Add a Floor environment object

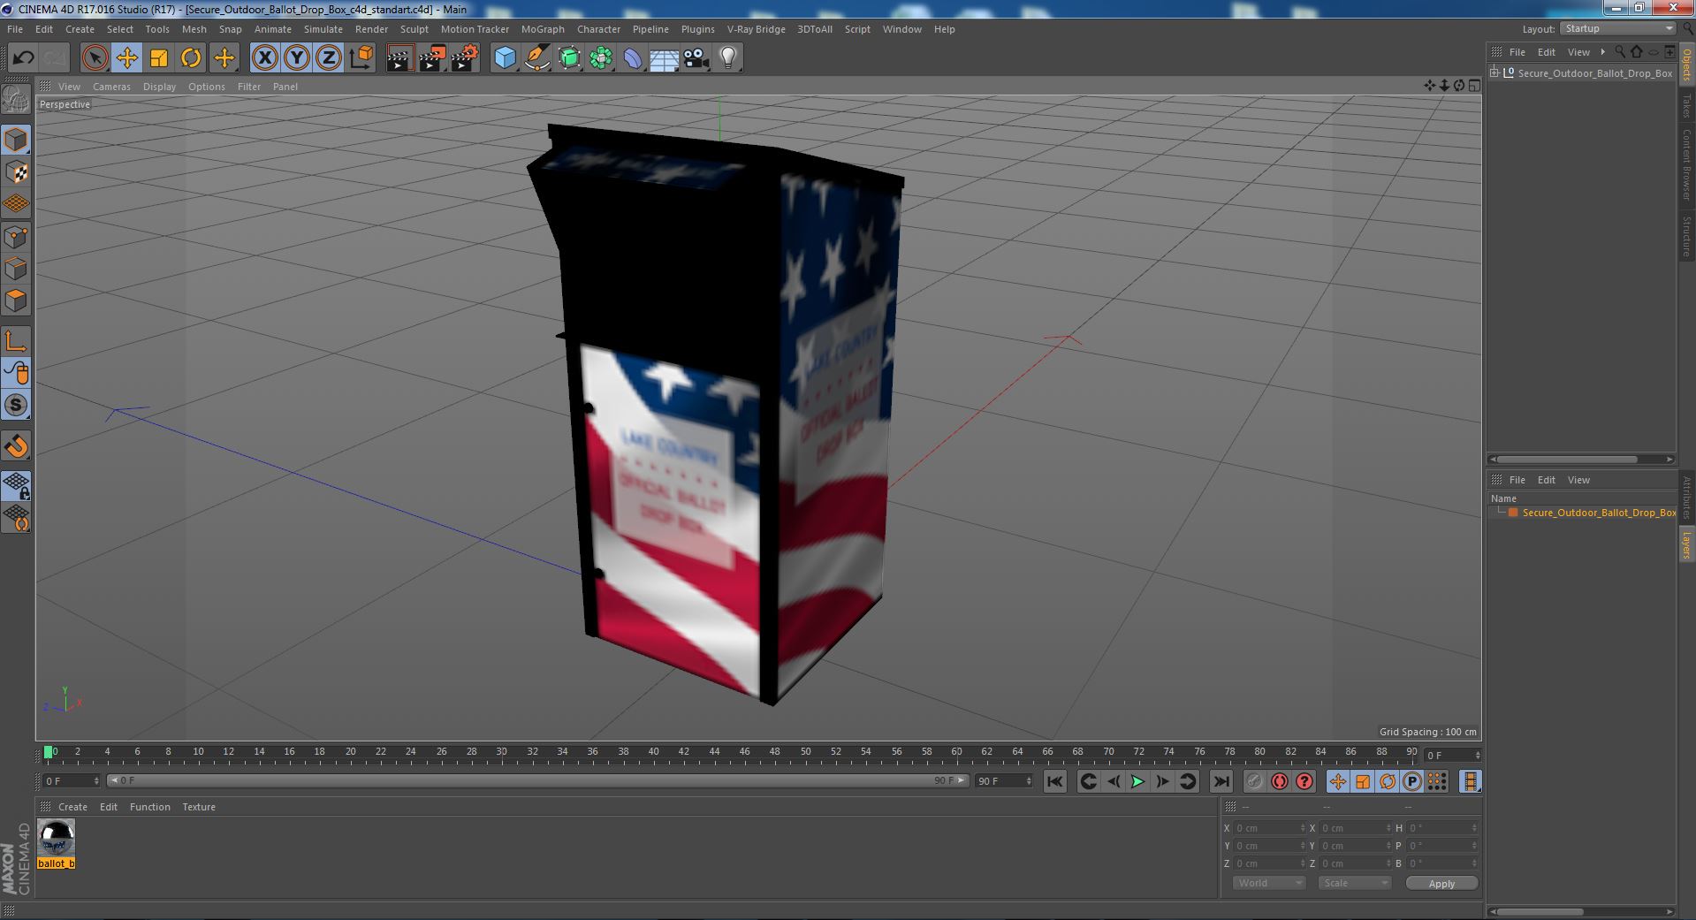click(x=665, y=58)
